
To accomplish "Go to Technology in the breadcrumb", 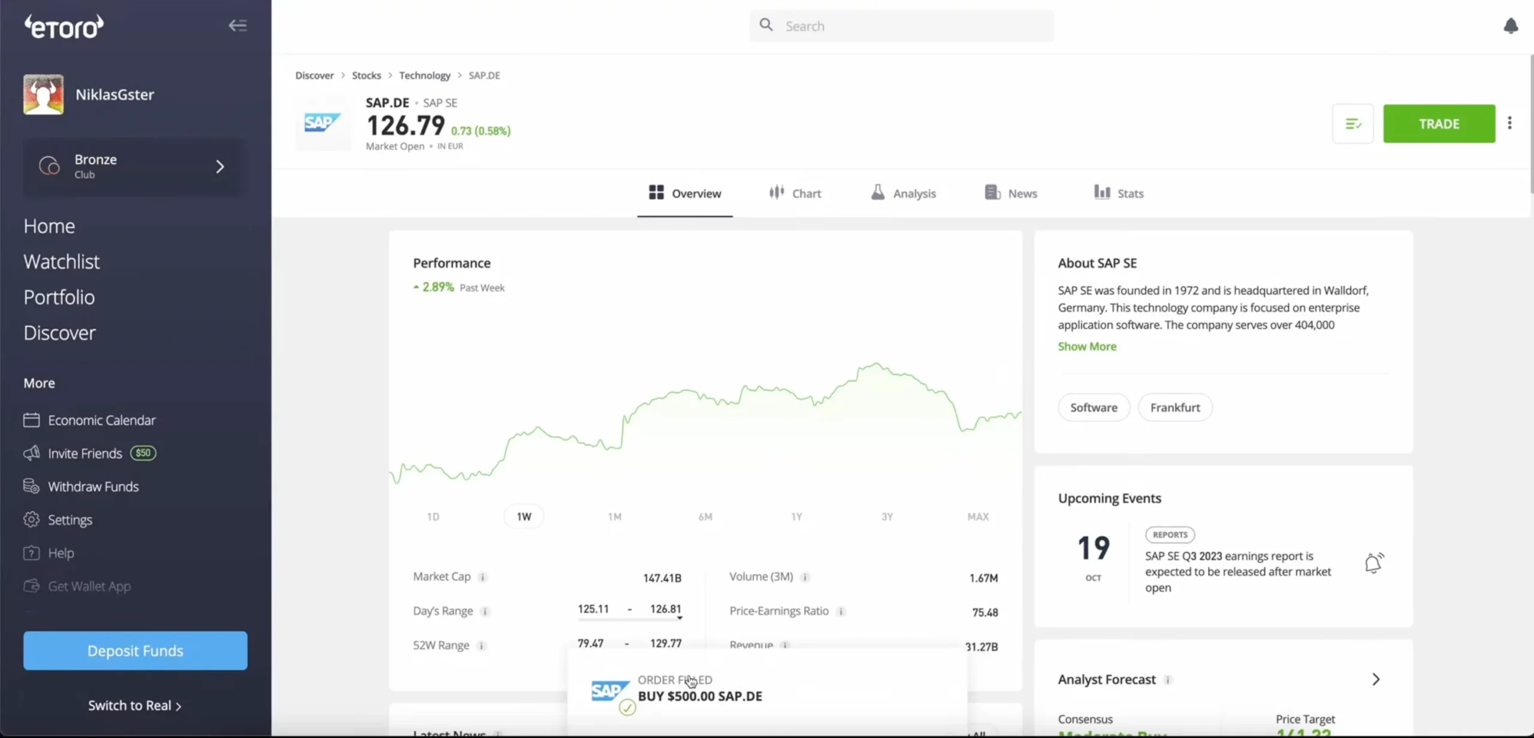I will click(424, 75).
